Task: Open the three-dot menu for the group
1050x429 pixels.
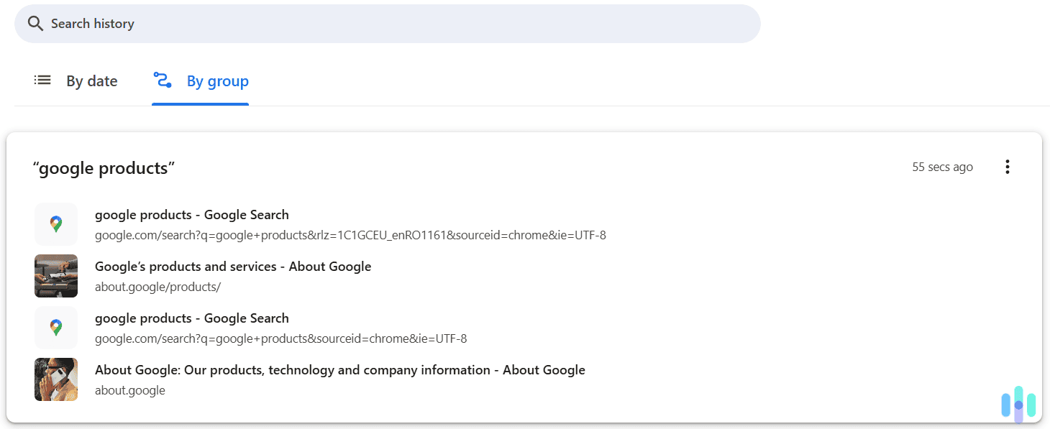Action: [x=1007, y=166]
